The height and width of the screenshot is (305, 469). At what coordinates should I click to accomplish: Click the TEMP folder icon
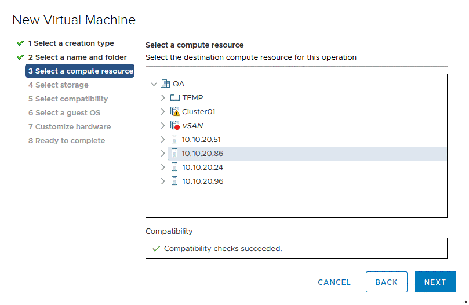pyautogui.click(x=175, y=98)
